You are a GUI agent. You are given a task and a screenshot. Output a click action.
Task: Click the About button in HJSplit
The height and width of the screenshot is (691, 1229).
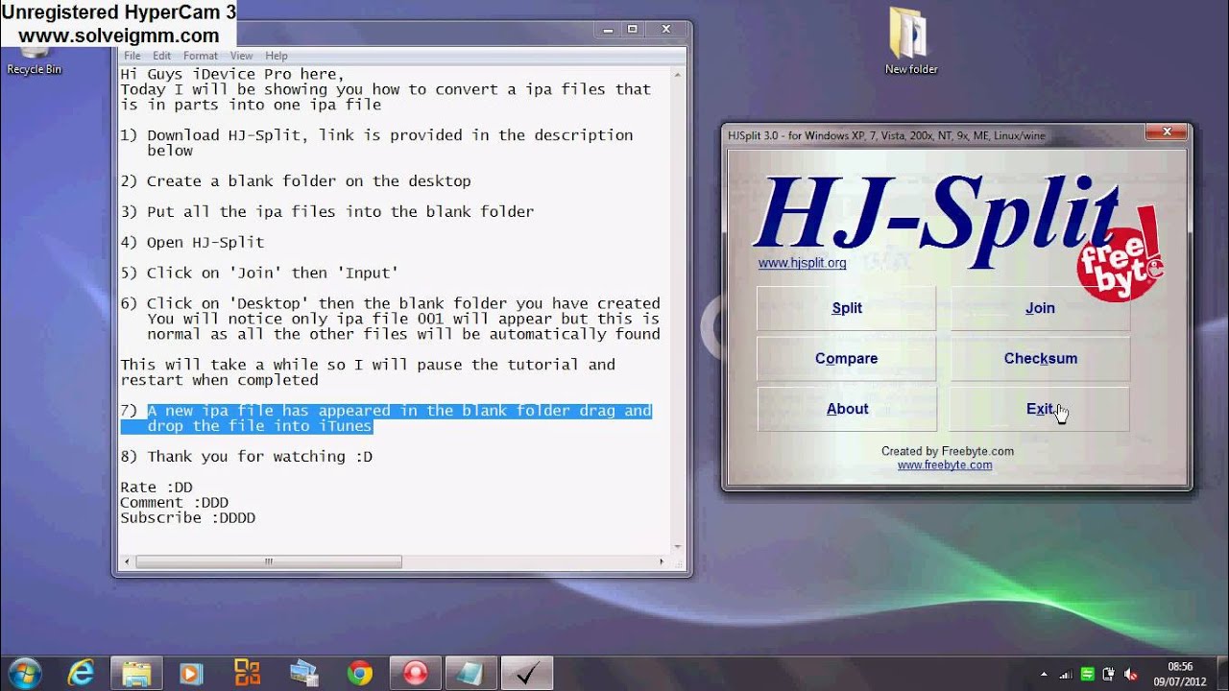[846, 409]
